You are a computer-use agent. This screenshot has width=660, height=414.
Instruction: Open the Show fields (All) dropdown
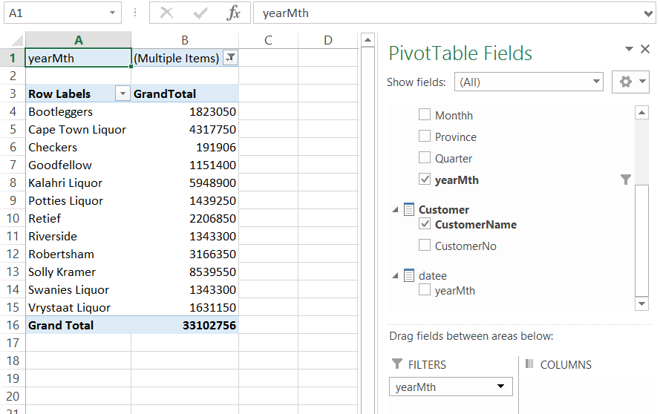[596, 82]
